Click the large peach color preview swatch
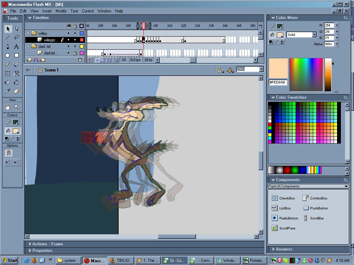354x265 pixels. 278,68
